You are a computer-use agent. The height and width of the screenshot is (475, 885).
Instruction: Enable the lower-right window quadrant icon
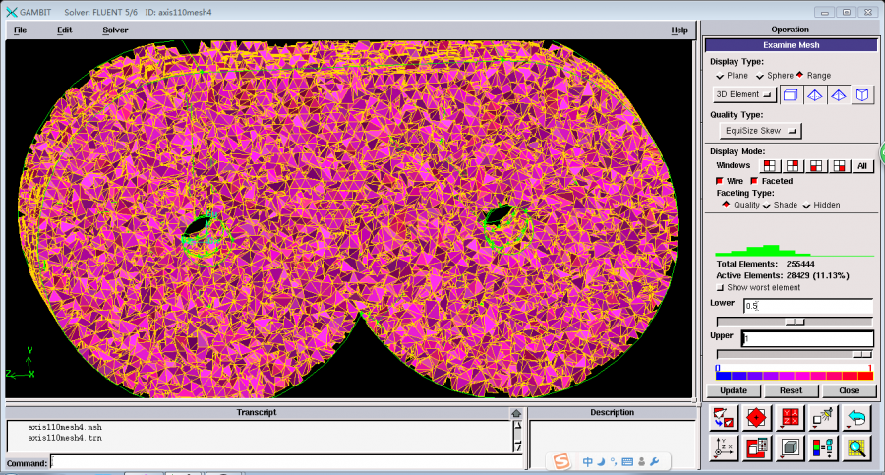(840, 165)
